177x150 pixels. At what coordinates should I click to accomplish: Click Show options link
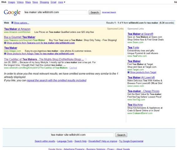(x=22, y=23)
